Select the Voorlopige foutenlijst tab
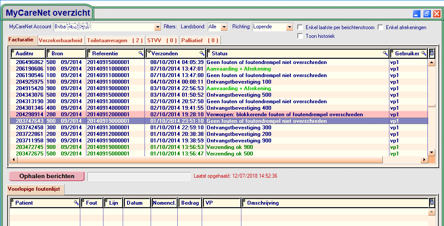 36,189
